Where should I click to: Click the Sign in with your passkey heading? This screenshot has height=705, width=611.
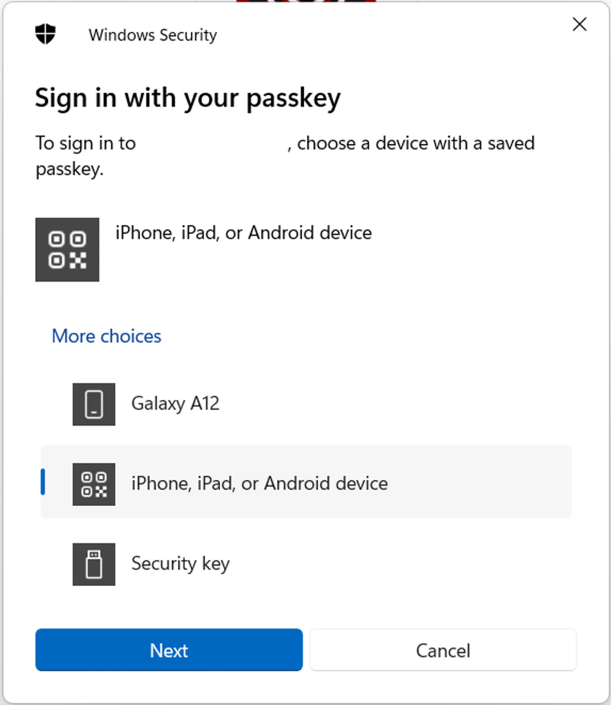[187, 97]
